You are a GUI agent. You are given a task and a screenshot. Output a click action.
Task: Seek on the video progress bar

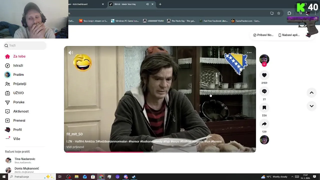160,152
